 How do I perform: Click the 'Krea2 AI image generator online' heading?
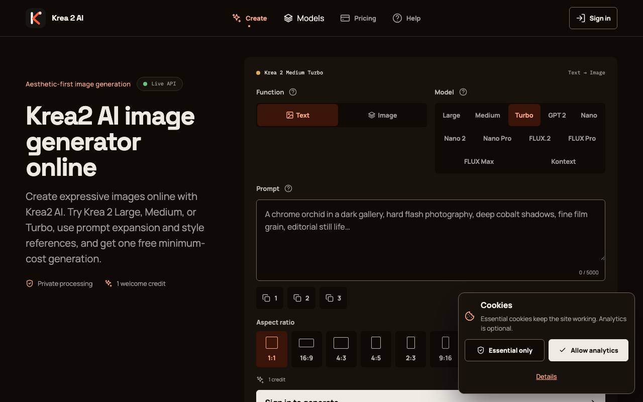click(111, 141)
